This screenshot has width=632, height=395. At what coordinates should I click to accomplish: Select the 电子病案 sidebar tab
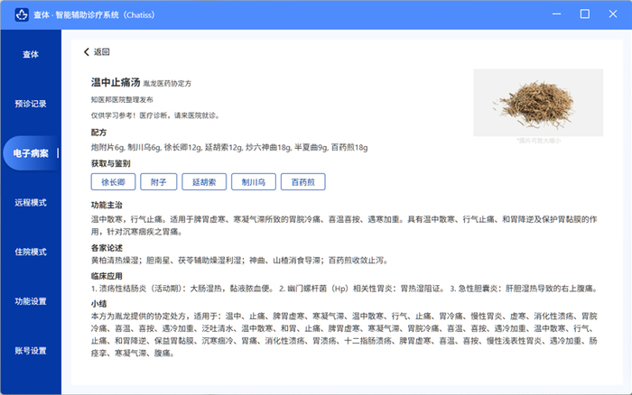pyautogui.click(x=31, y=153)
